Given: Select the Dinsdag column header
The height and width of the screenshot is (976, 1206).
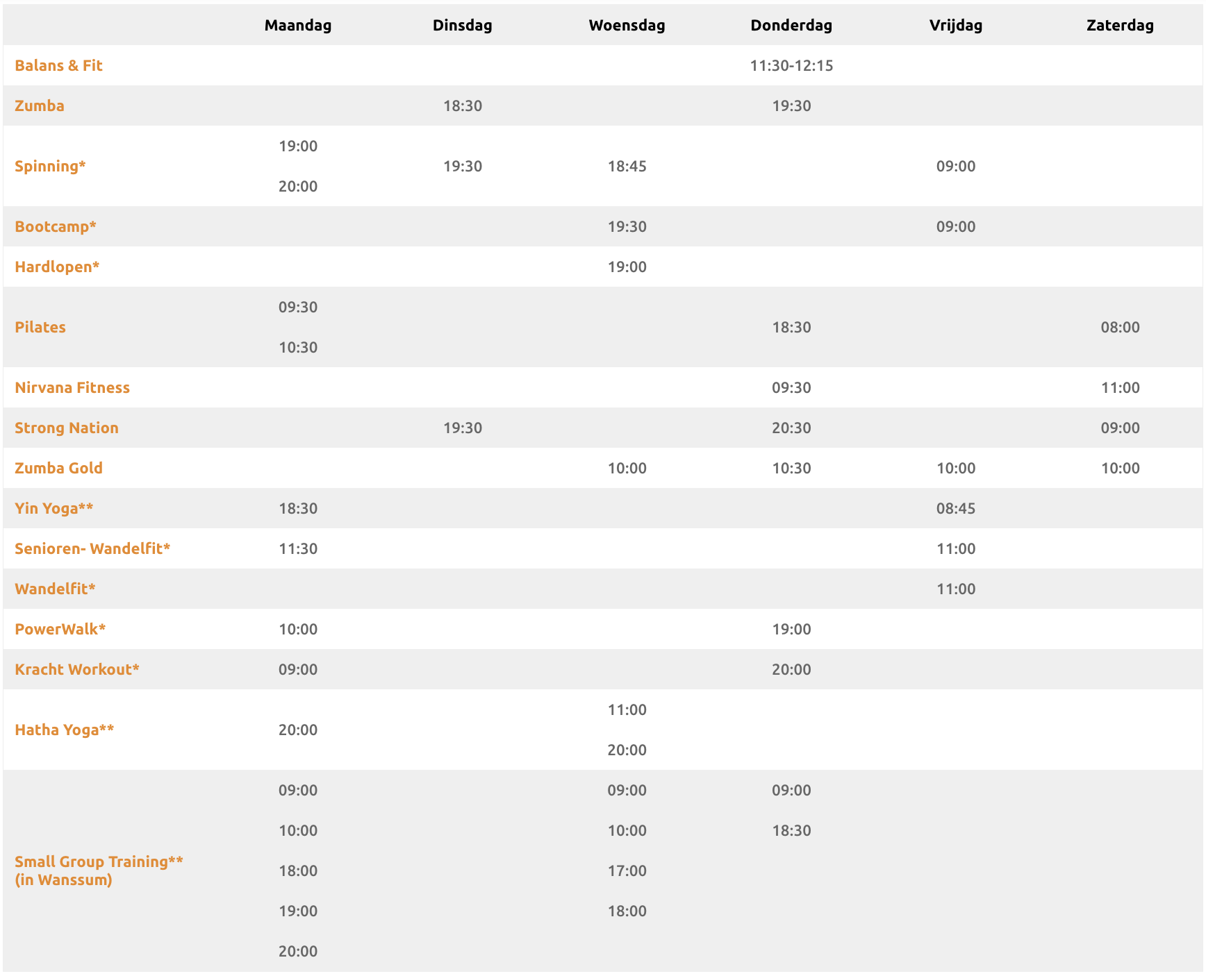Looking at the screenshot, I should coord(463,26).
